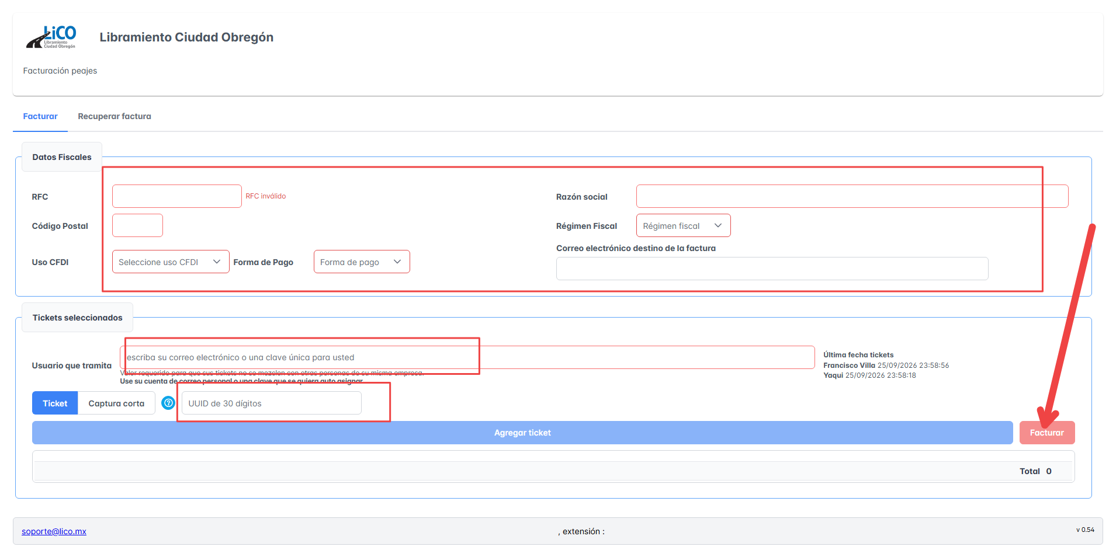Open the soporte@lico.mx email link

point(54,531)
